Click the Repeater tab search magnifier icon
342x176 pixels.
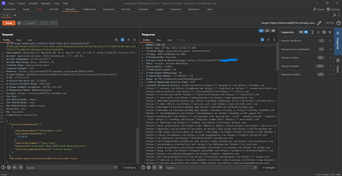coord(334,15)
